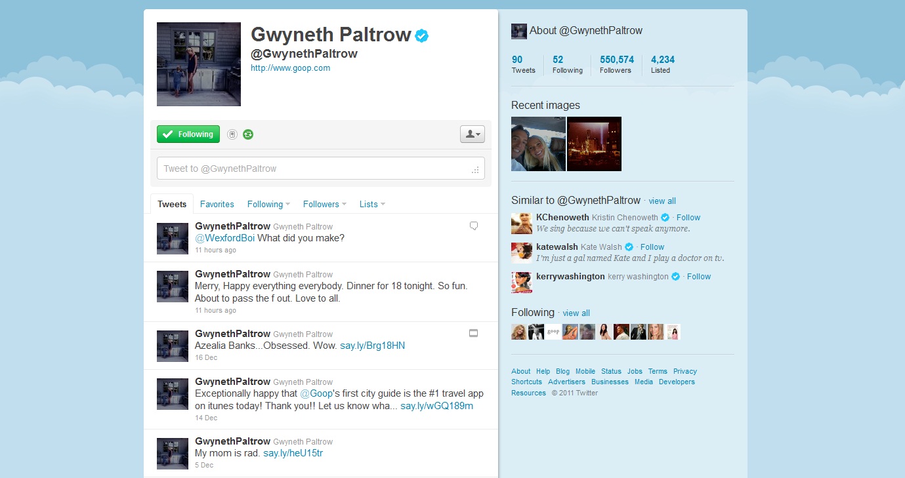Click the avatar on the 'Exceptionally happy' tweet
The image size is (905, 478).
point(173,394)
